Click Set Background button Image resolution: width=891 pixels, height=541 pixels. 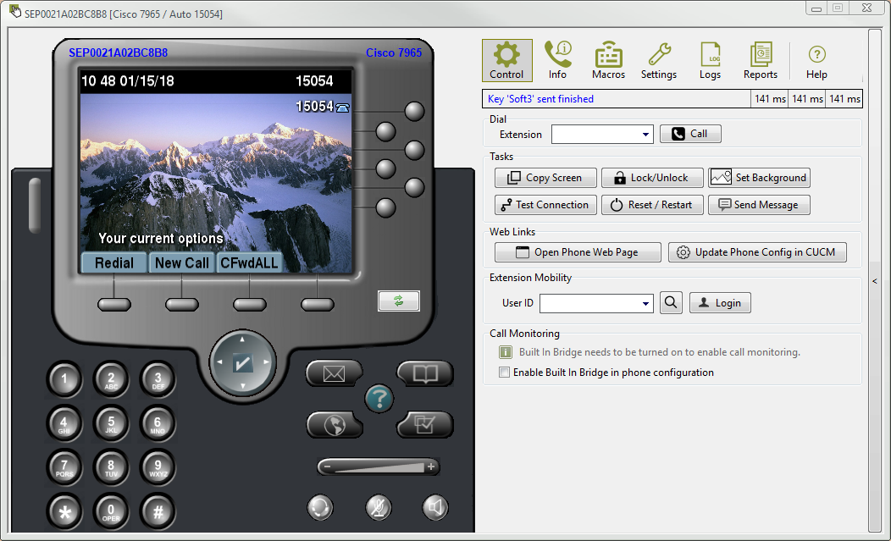[759, 178]
